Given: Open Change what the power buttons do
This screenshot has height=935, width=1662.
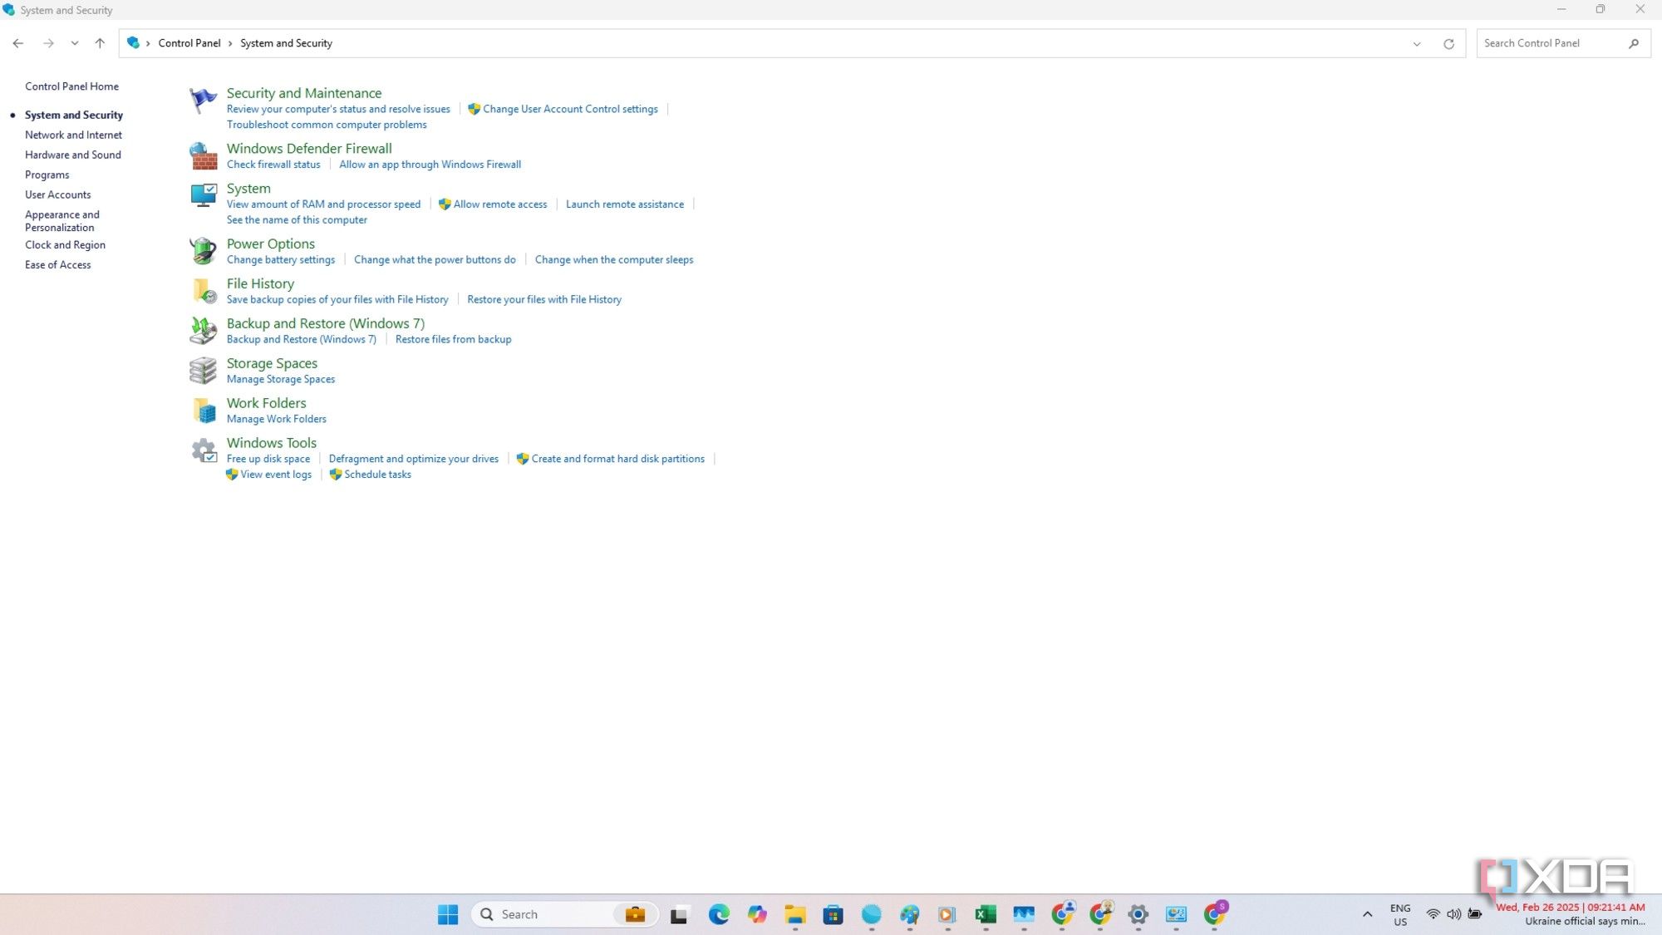Looking at the screenshot, I should pyautogui.click(x=435, y=260).
